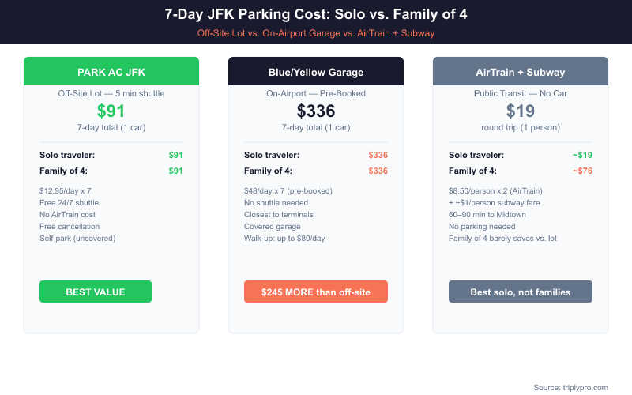Click the orange subtitle under the title

click(x=316, y=33)
